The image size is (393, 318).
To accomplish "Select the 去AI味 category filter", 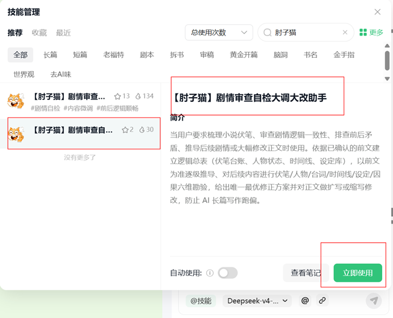I will tap(61, 74).
